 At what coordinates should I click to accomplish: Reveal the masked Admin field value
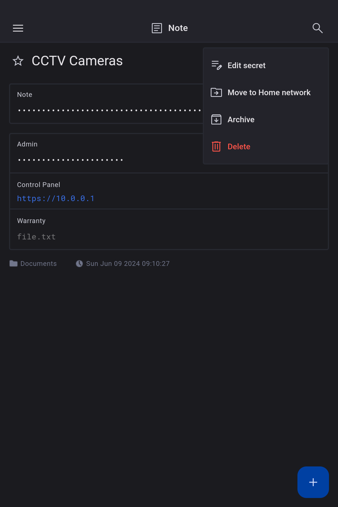click(70, 160)
